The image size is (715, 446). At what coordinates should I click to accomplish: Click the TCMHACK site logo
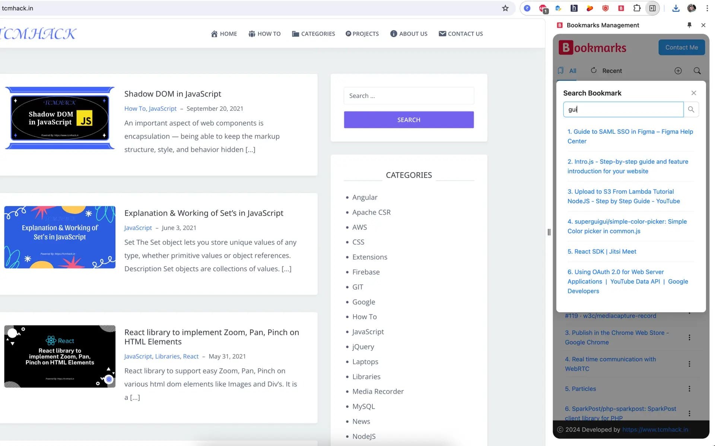tap(38, 34)
